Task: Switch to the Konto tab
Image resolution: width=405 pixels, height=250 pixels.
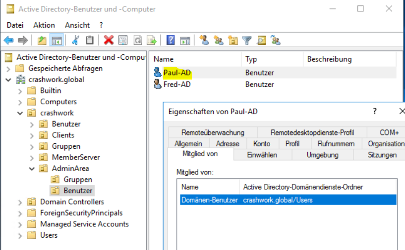Action: pyautogui.click(x=262, y=144)
